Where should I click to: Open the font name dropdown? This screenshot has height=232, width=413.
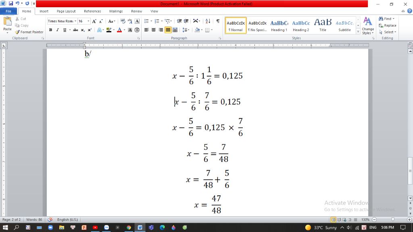[x=75, y=21]
